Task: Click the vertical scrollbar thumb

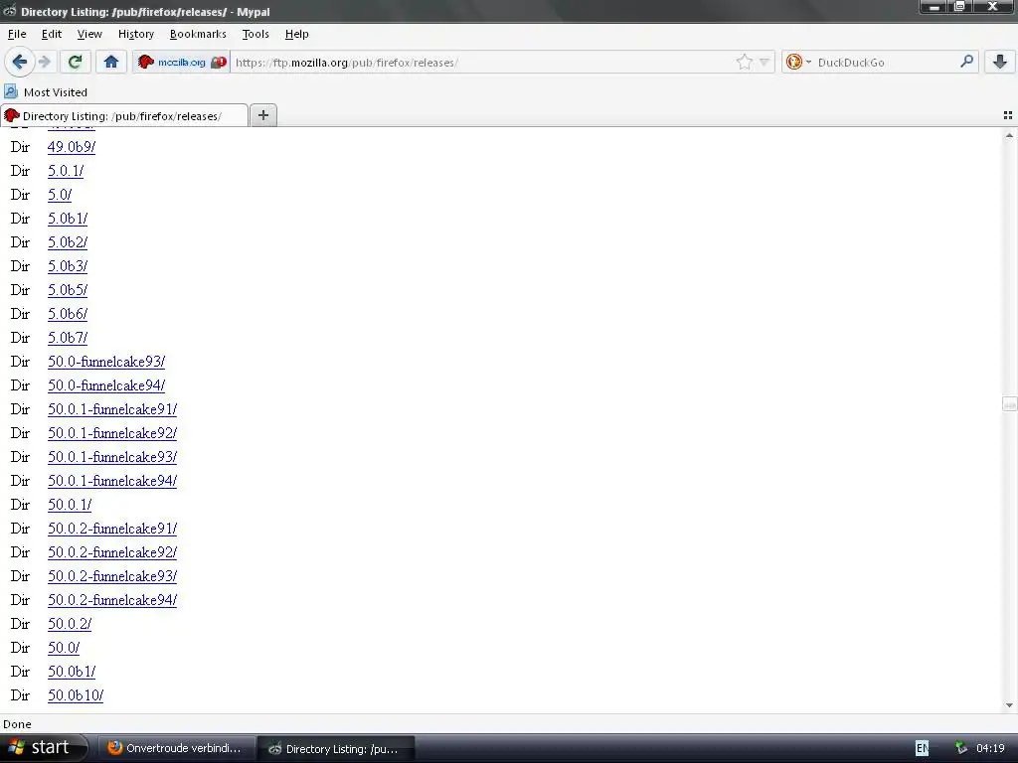Action: point(1009,404)
